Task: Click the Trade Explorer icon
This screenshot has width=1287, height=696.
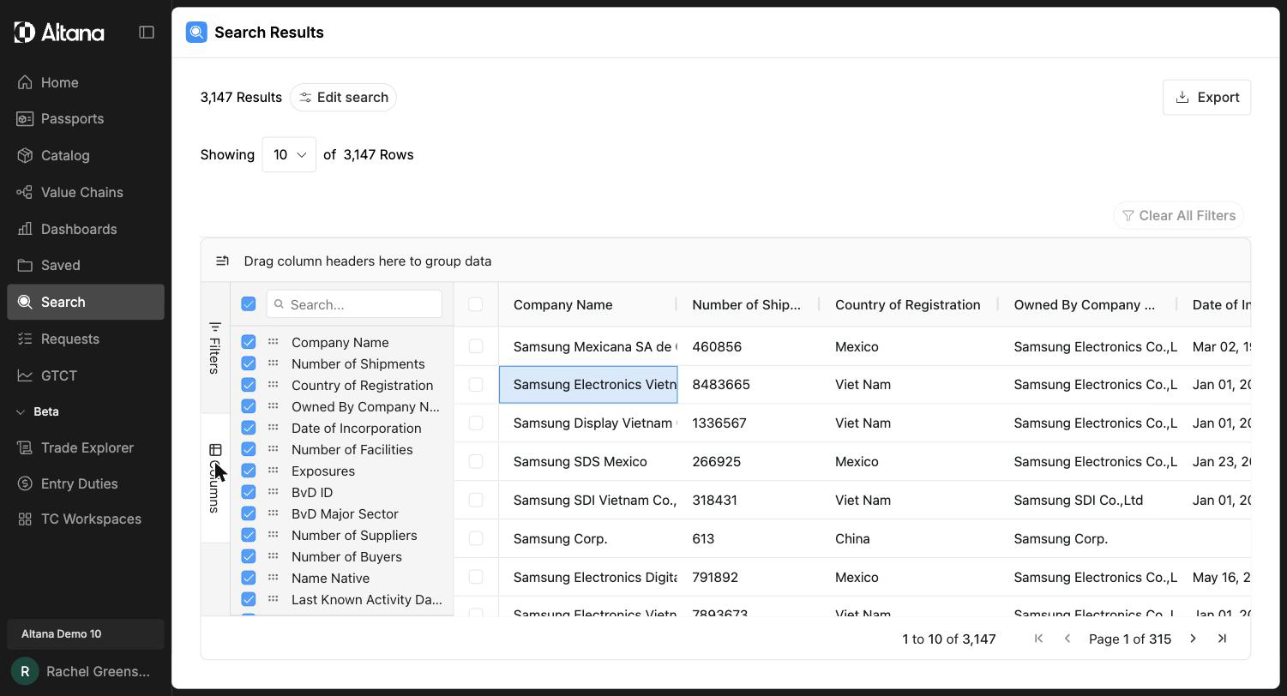Action: [x=25, y=447]
